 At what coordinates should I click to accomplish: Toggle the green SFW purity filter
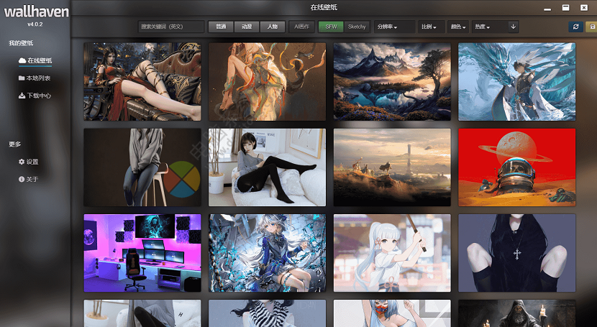point(331,27)
